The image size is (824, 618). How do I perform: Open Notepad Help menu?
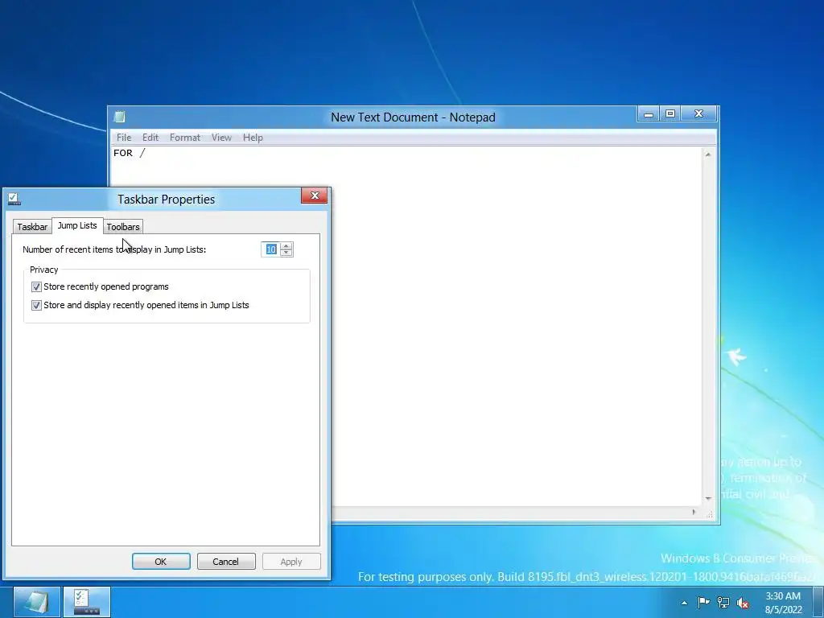(x=253, y=138)
